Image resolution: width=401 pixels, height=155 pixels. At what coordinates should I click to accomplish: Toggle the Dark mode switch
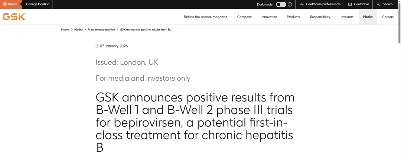pyautogui.click(x=281, y=4)
